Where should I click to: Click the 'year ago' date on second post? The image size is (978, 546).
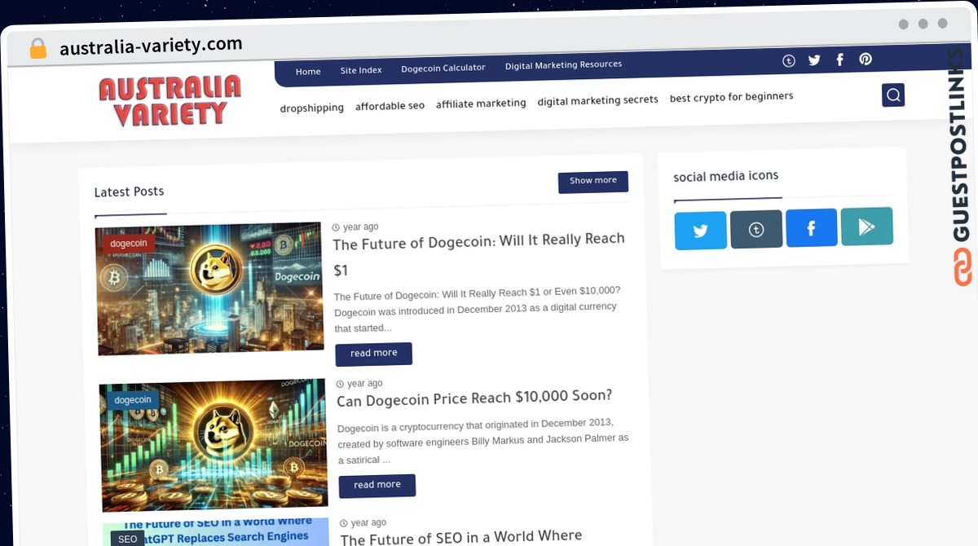click(359, 384)
